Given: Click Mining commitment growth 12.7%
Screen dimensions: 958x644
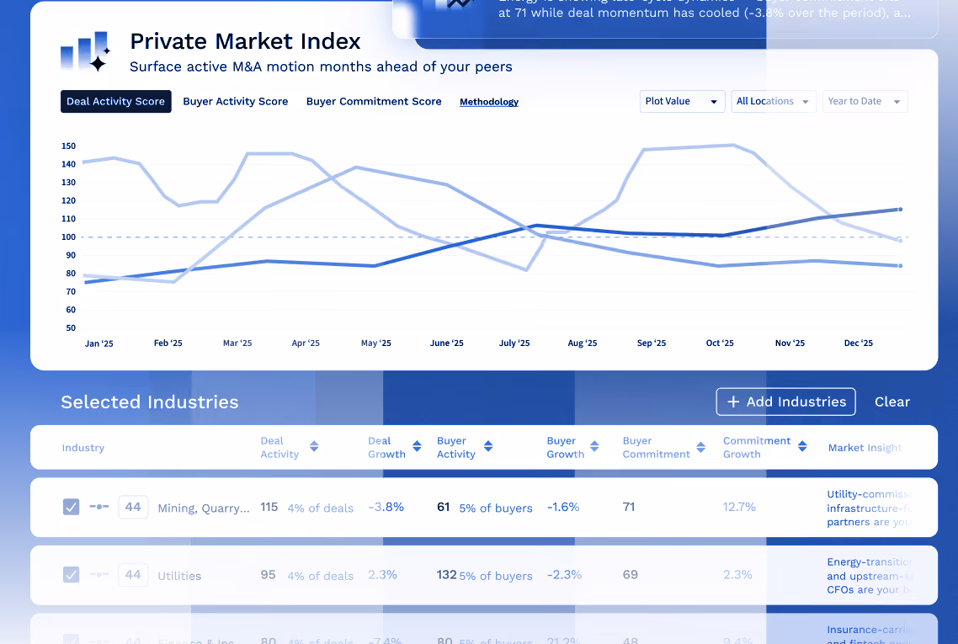Looking at the screenshot, I should (739, 507).
